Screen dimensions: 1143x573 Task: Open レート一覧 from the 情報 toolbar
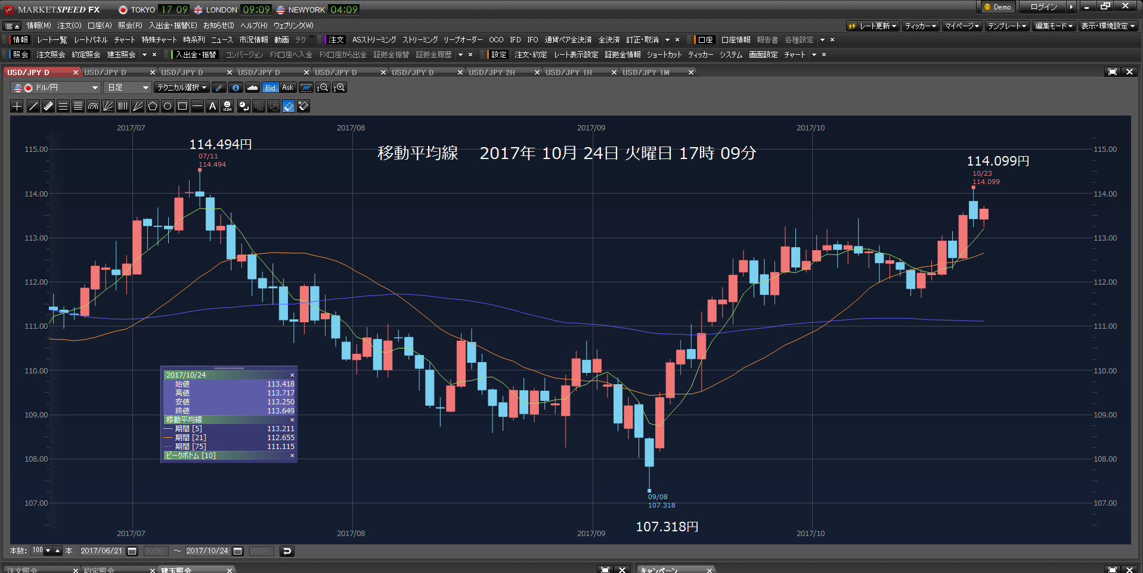point(52,40)
